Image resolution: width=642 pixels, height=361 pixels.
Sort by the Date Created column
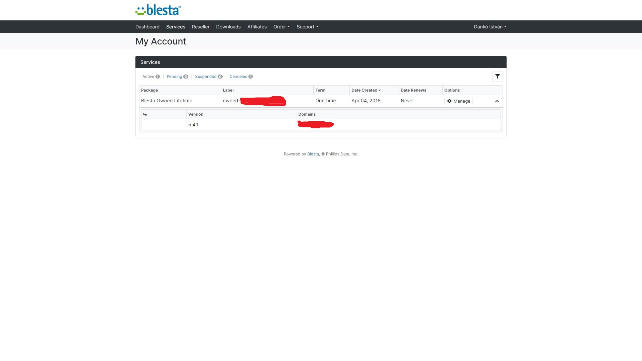point(366,90)
